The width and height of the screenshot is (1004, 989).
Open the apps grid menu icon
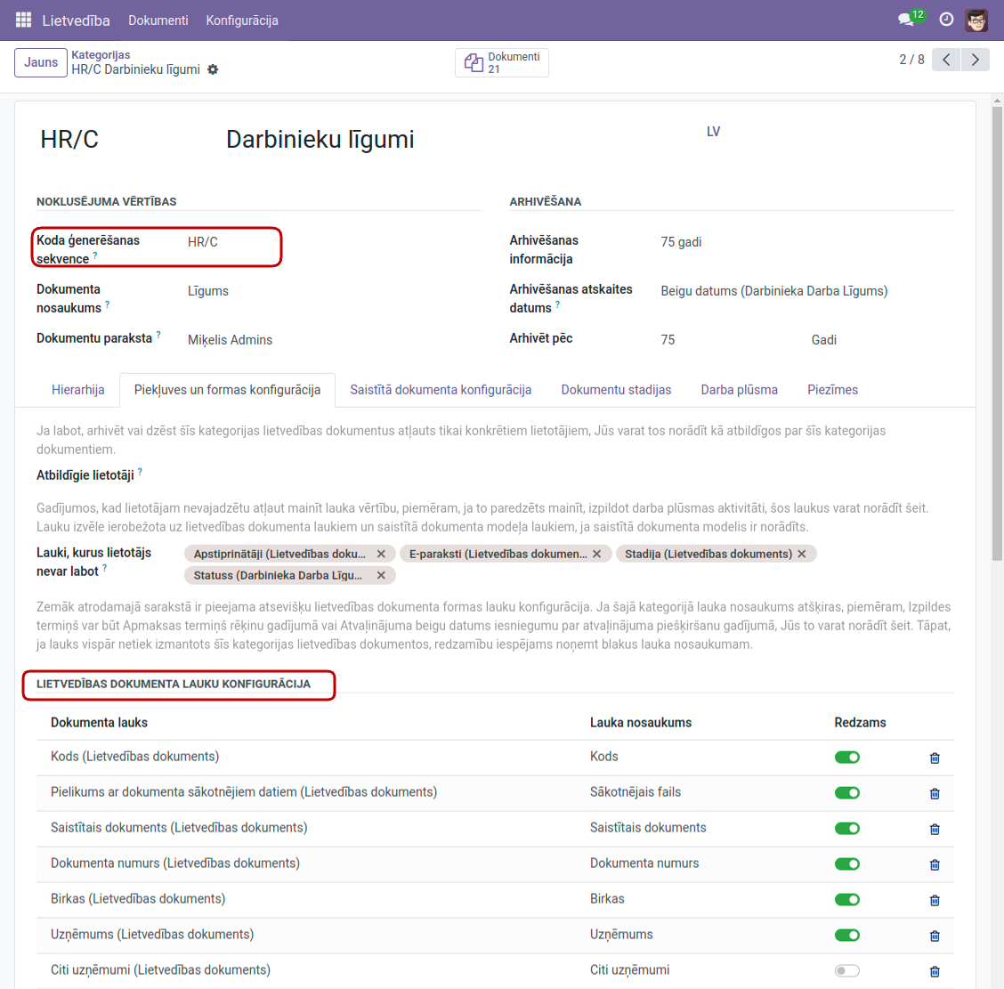24,20
